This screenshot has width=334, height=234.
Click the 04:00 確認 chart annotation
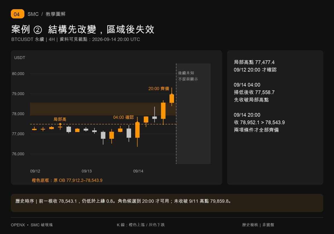[x=123, y=117]
